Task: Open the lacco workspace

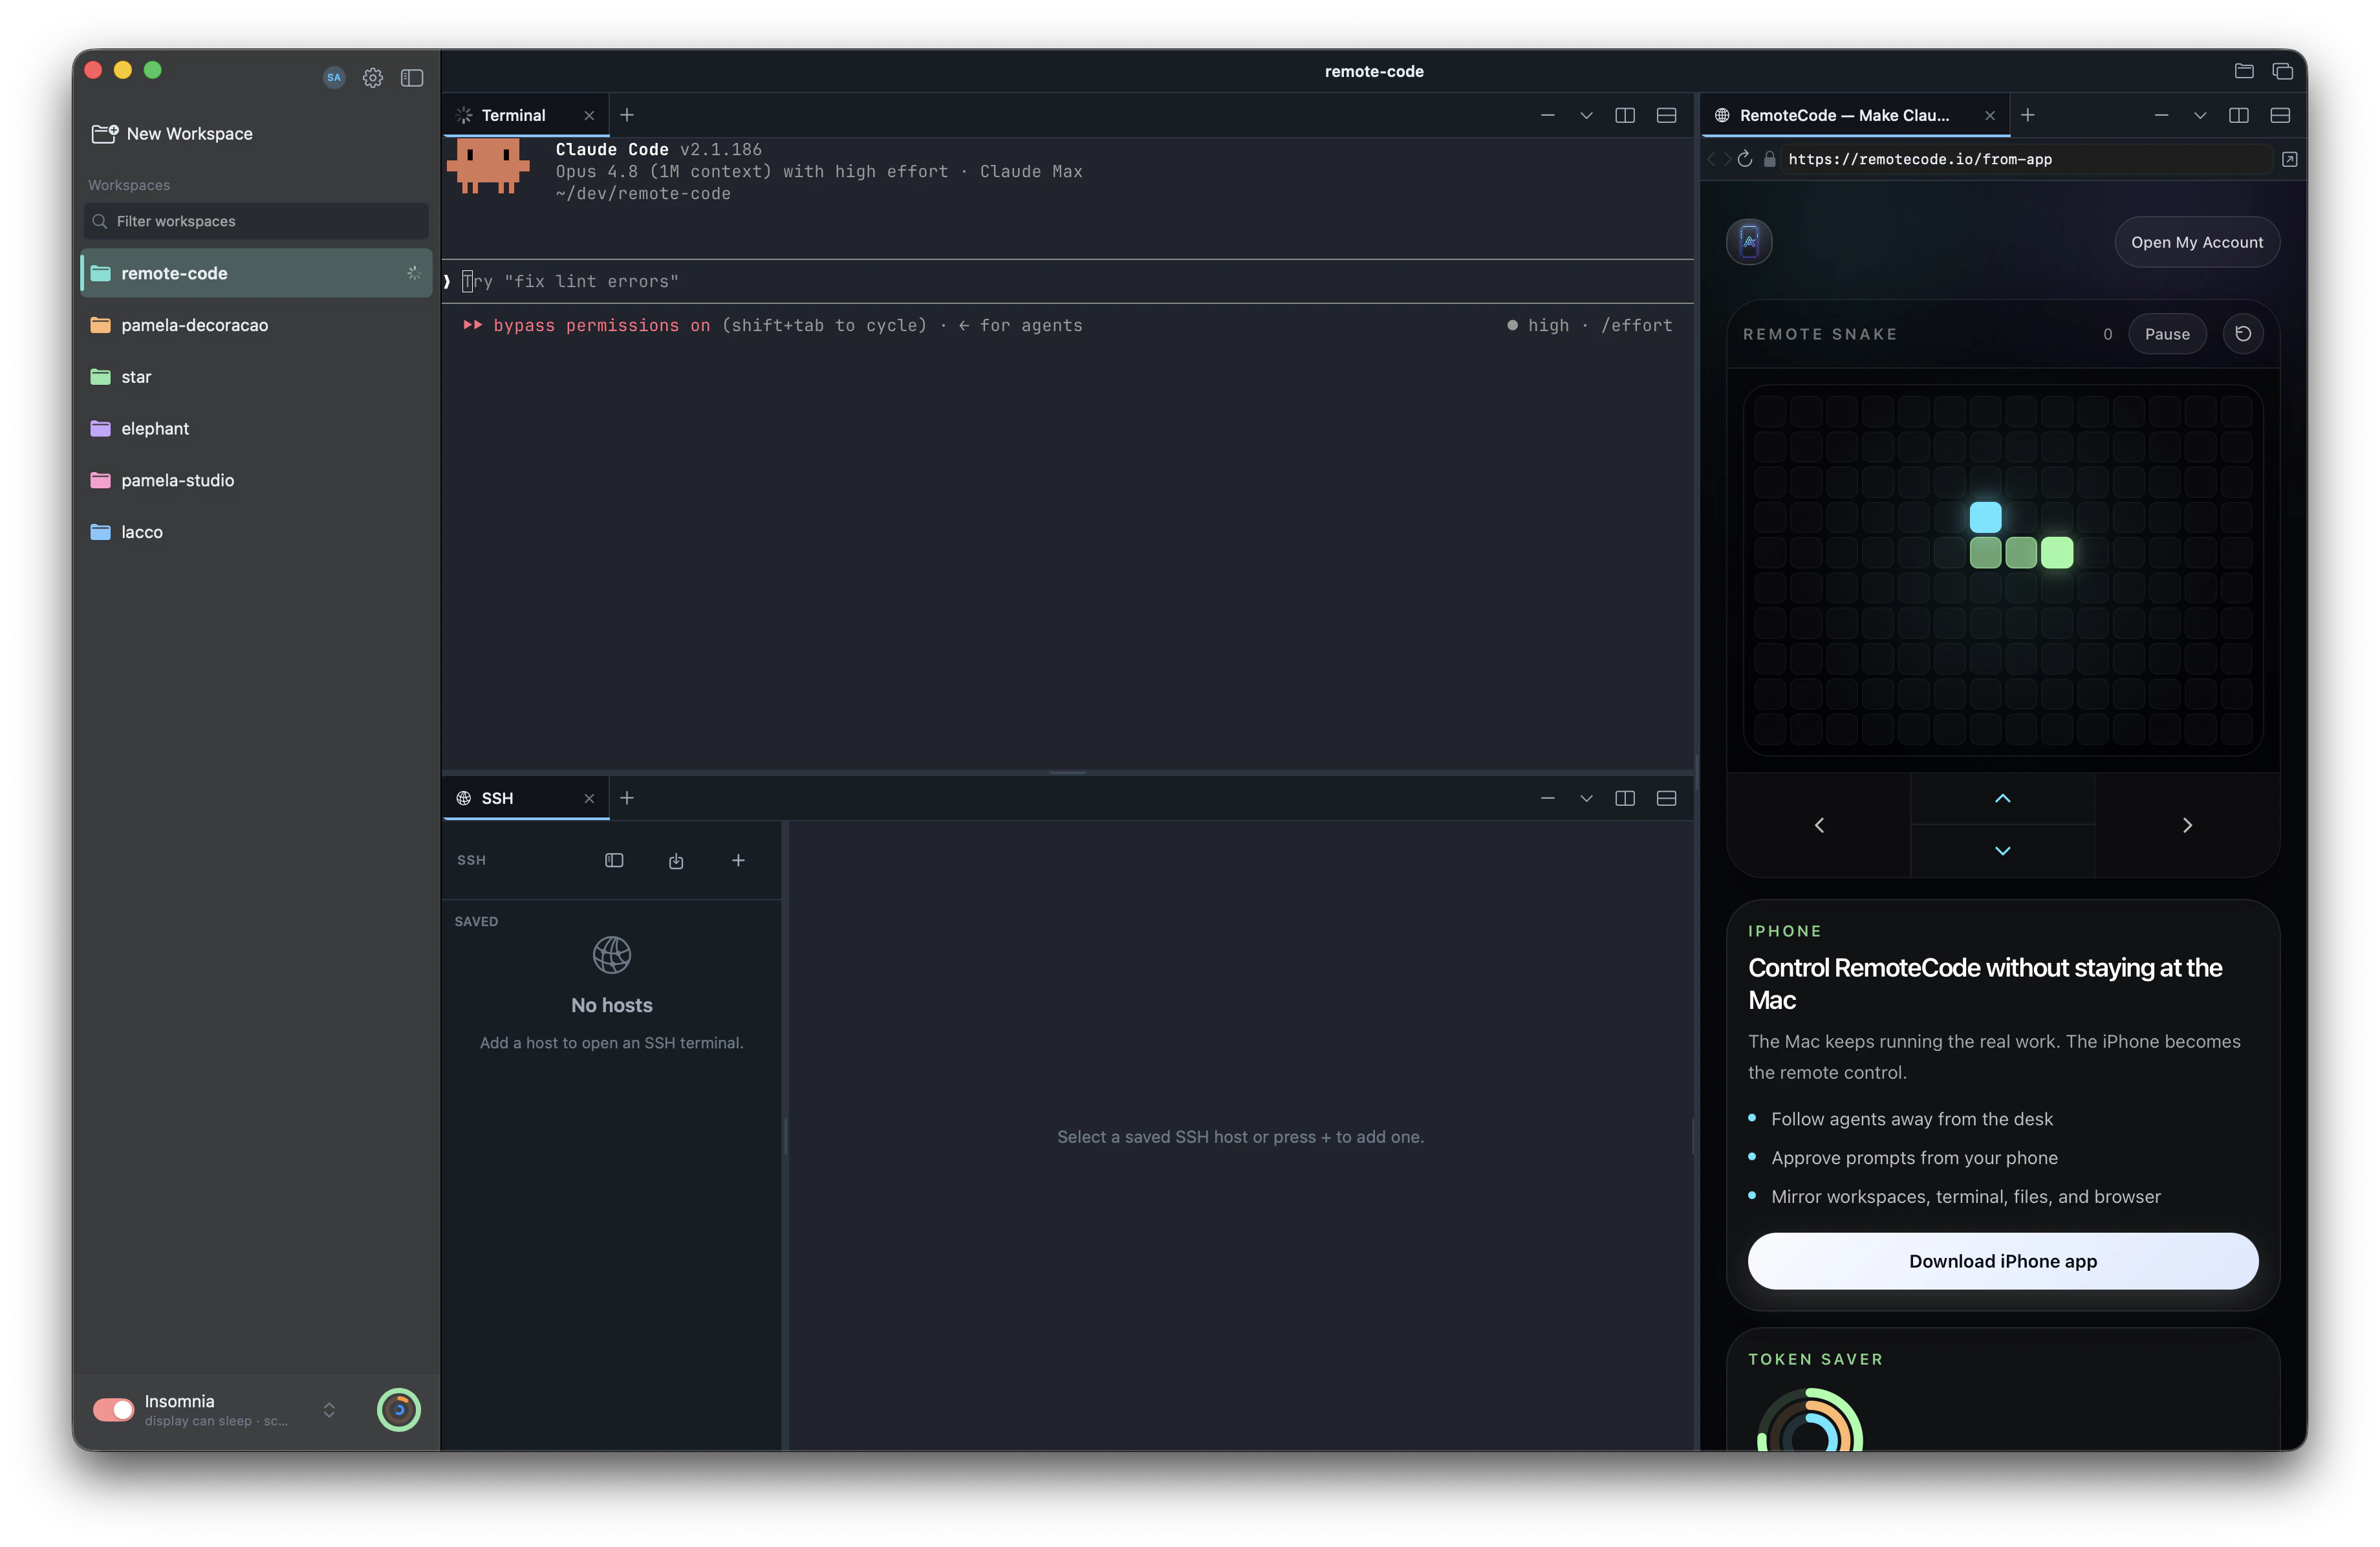Action: (x=256, y=532)
